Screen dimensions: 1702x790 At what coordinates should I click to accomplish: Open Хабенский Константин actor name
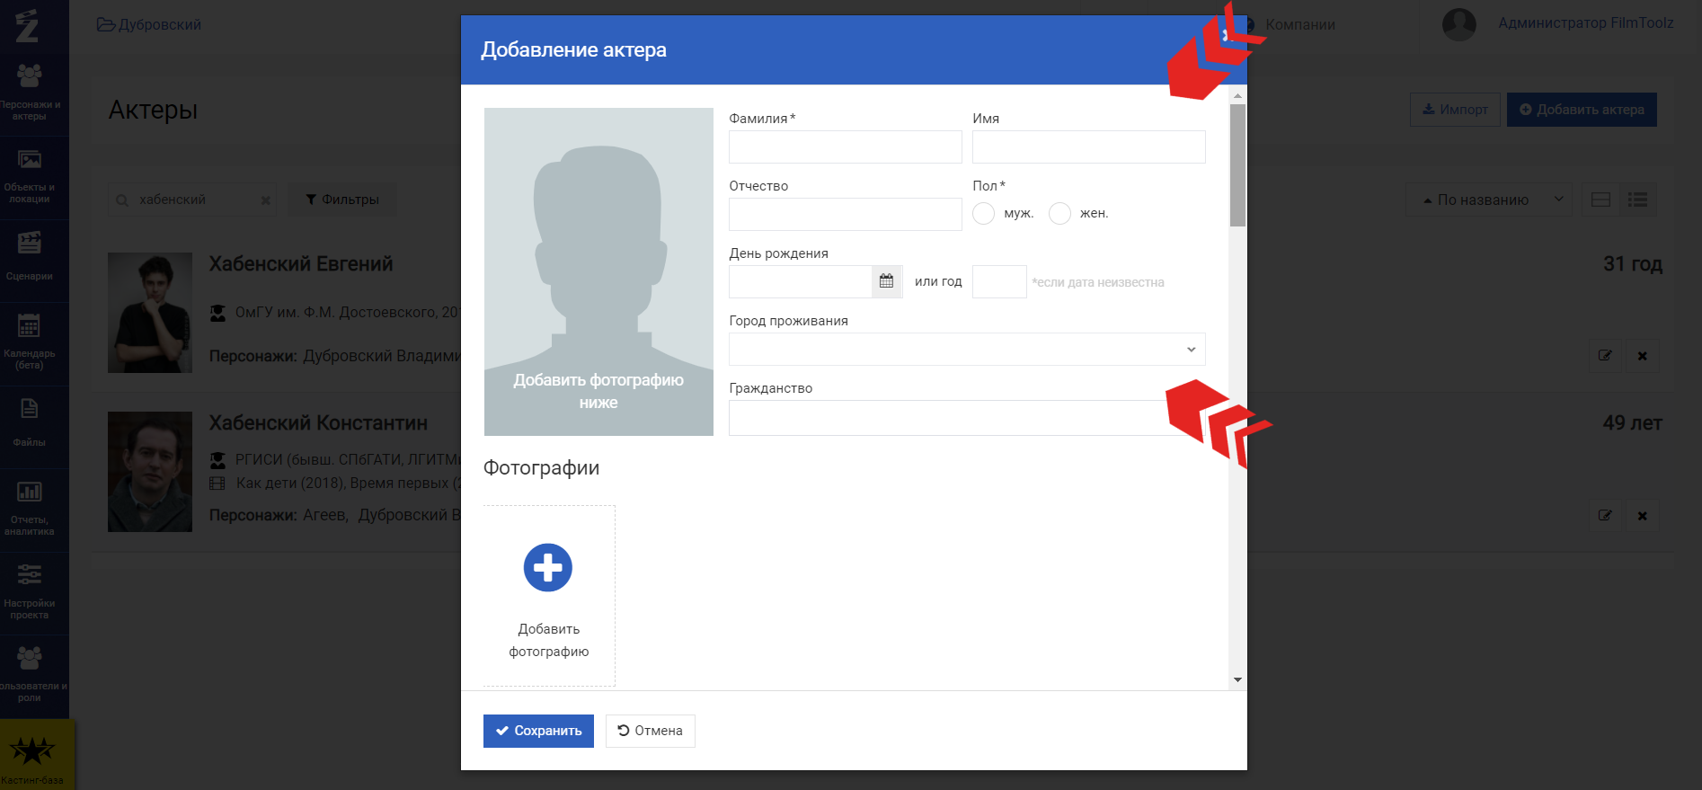point(318,423)
